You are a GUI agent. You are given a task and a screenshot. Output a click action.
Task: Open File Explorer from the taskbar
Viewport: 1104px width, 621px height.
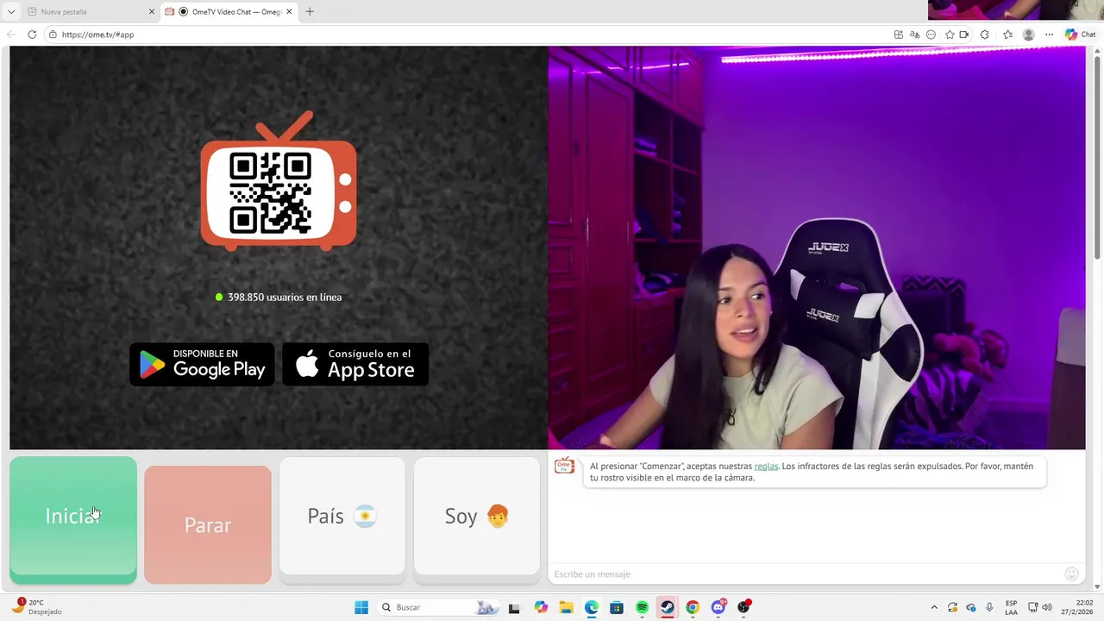tap(566, 607)
